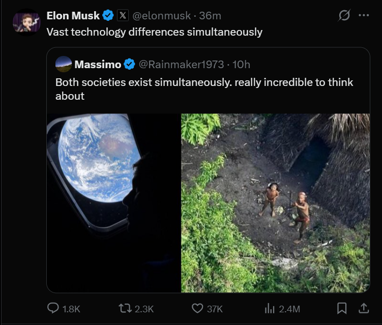382x325 pixels.
Task: Click the blue verified badge beside Elon Musk
Action: 108,15
